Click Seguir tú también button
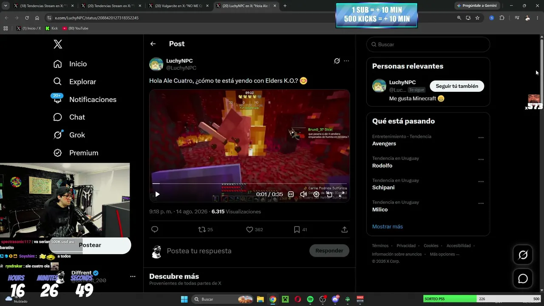 coord(457,86)
